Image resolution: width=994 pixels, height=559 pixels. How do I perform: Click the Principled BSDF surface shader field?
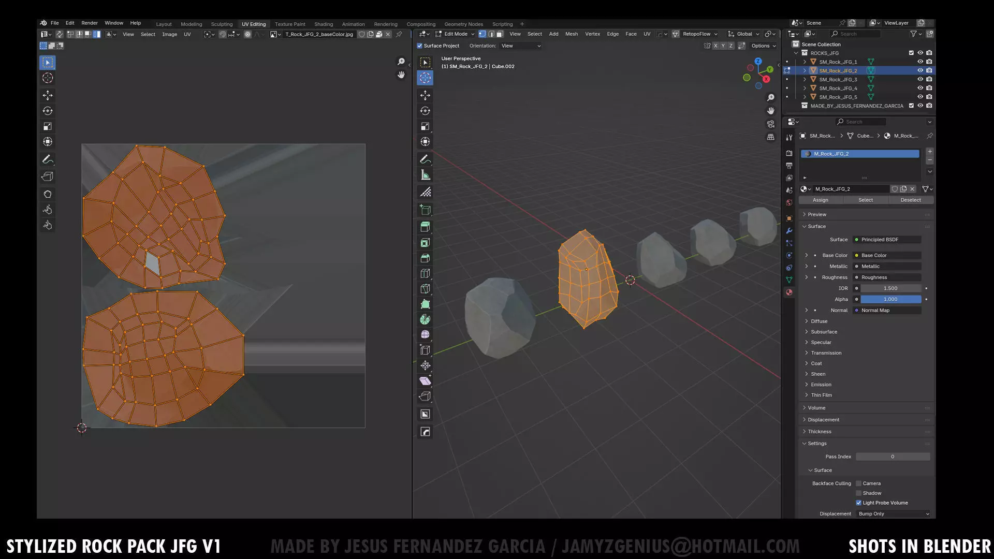pyautogui.click(x=887, y=240)
